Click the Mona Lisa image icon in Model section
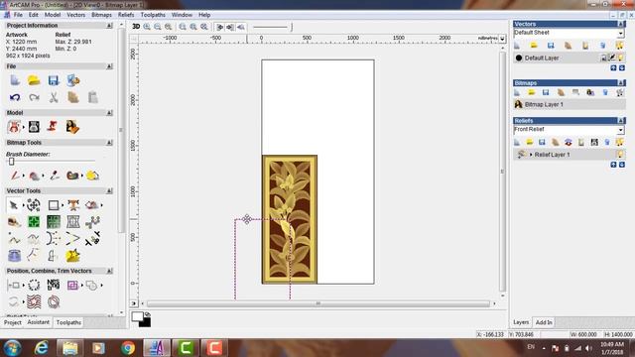 pyautogui.click(x=72, y=127)
